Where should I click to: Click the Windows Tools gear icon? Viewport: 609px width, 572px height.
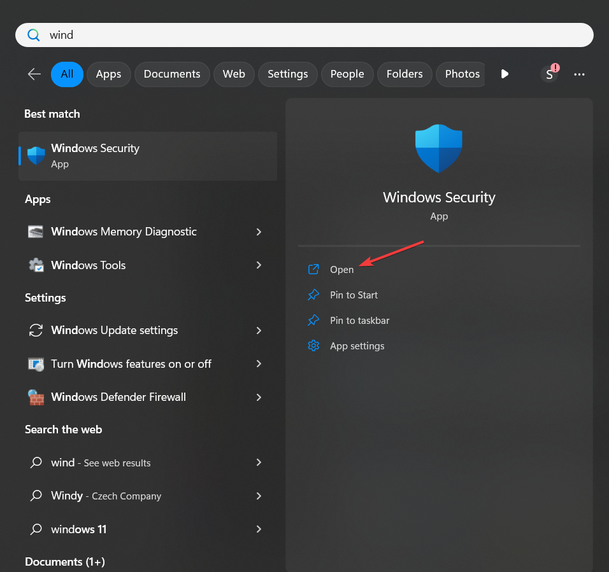tap(36, 265)
